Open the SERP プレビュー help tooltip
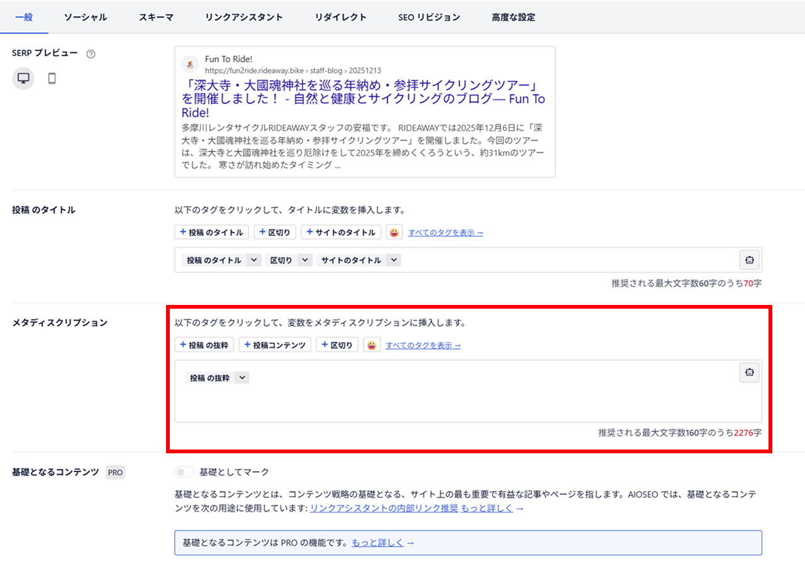 (x=91, y=54)
